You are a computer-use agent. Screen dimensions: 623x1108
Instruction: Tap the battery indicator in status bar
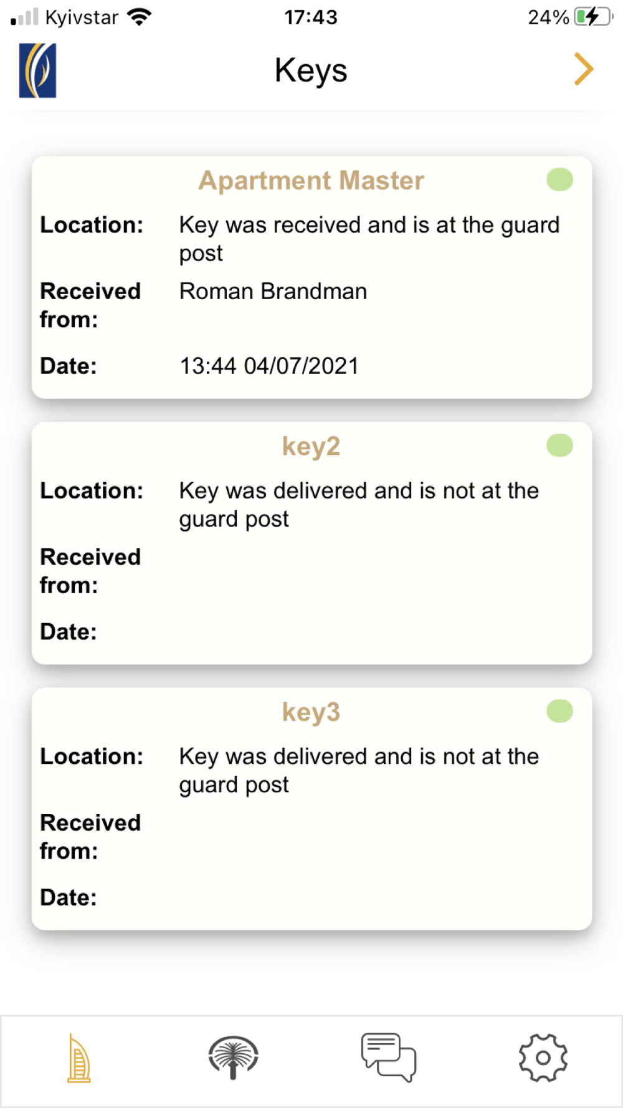coord(592,17)
